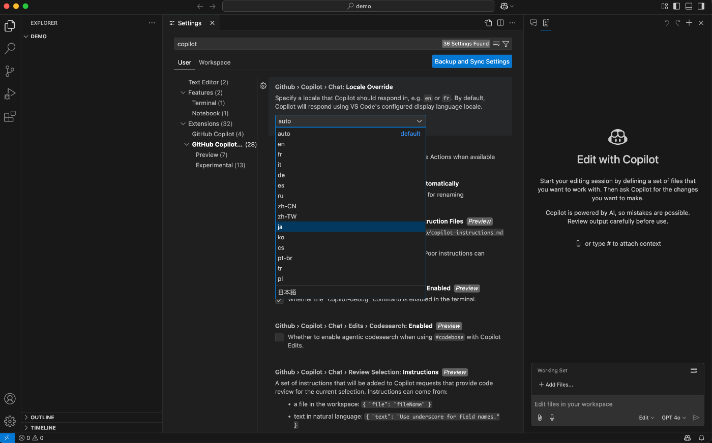Choose 'en' from the locale list
Screen dimensions: 712x443
[x=350, y=144]
